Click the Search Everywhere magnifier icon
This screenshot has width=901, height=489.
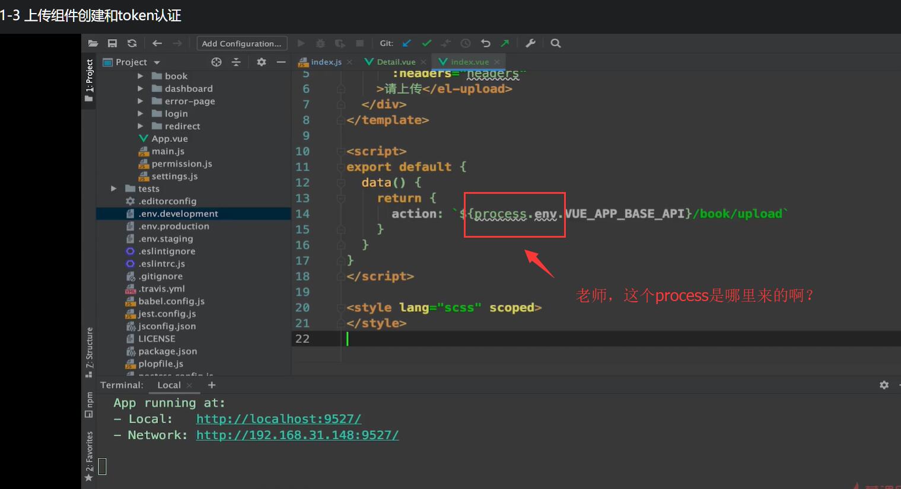pyautogui.click(x=556, y=43)
